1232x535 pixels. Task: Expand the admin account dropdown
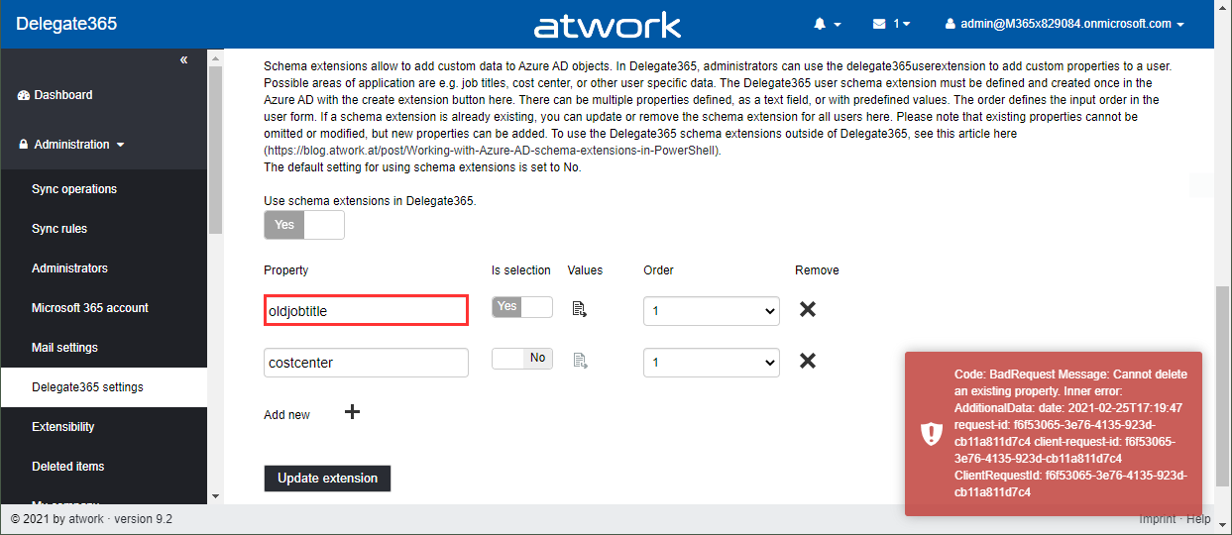1065,24
